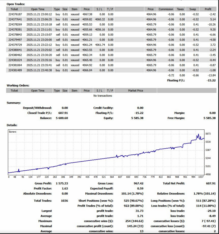Click the Market Price column header
Viewport: 219px width, 234px height.
click(136, 90)
